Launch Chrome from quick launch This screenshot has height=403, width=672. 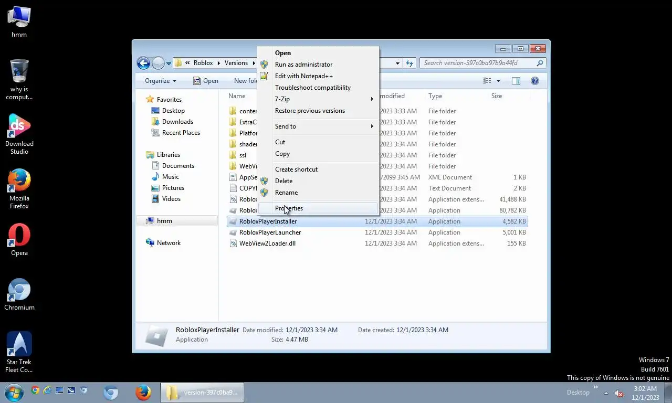pos(35,390)
